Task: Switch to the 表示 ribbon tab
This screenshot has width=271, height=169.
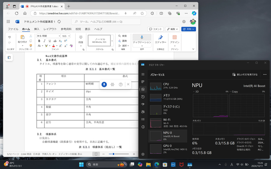Action: coord(87,29)
